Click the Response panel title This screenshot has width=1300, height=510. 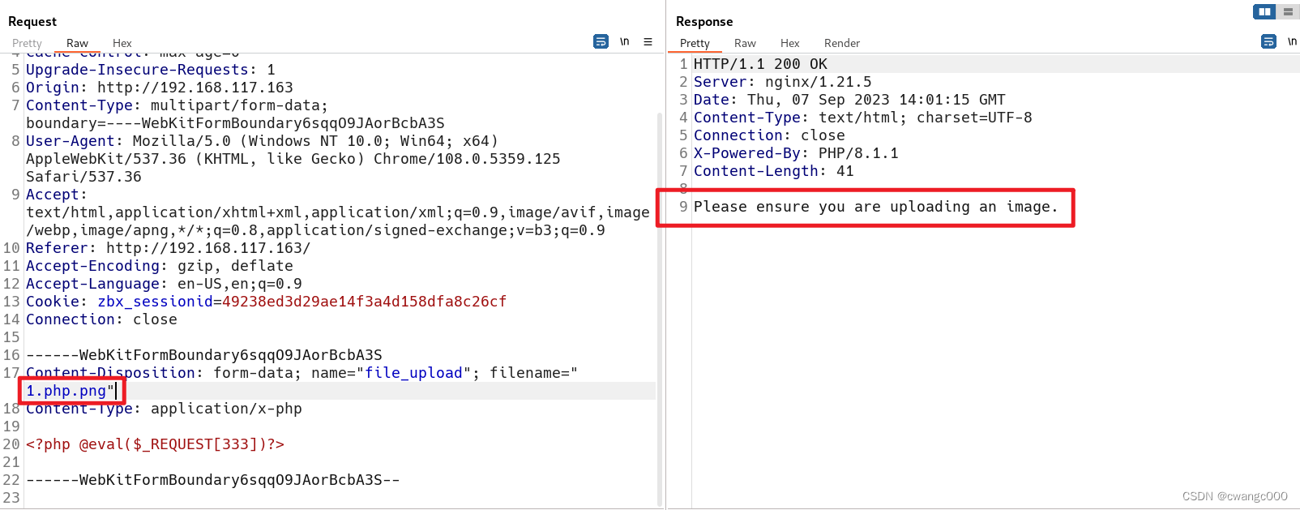(704, 22)
